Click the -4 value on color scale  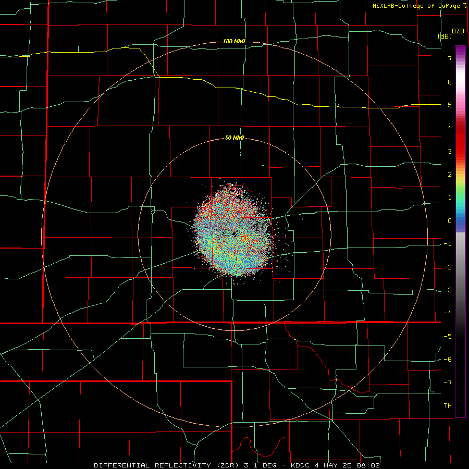448,313
